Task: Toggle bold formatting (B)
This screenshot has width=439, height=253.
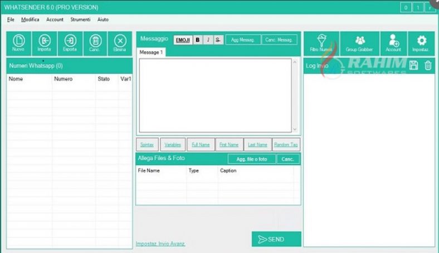Action: coord(198,40)
